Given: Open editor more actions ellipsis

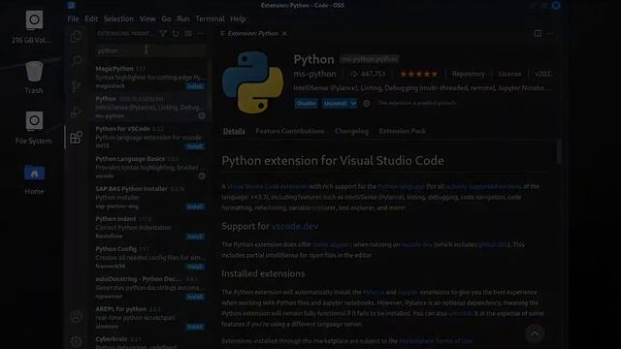Looking at the screenshot, I should pos(550,34).
